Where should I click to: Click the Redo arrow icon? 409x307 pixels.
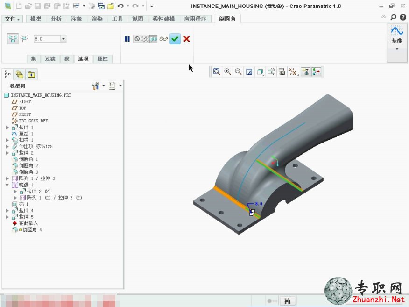tap(135, 6)
